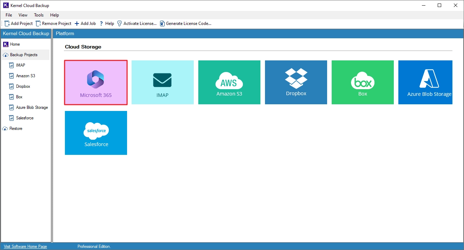Minimize the Kernel Cloud Backup window
The height and width of the screenshot is (250, 464).
[423, 5]
